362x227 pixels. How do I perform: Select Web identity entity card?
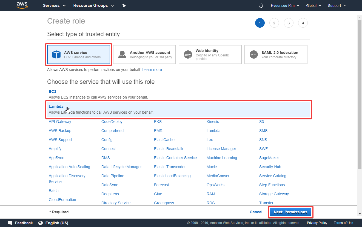(210, 54)
